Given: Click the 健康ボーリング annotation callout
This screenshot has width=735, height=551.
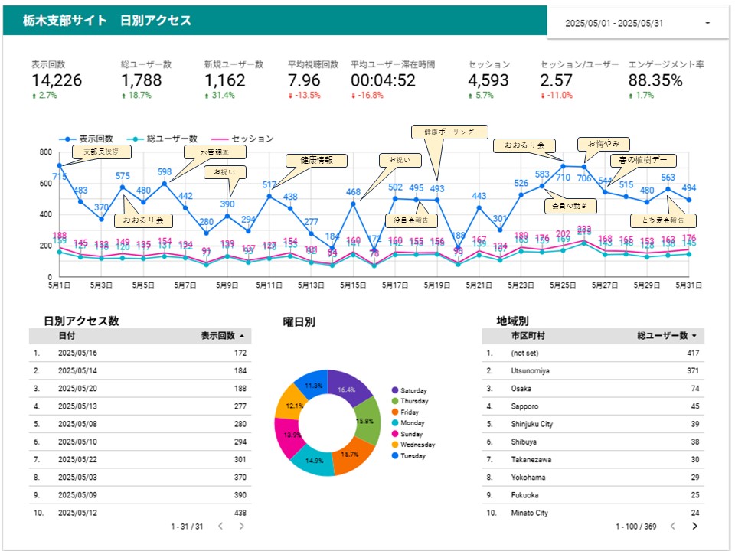Looking at the screenshot, I should [449, 132].
